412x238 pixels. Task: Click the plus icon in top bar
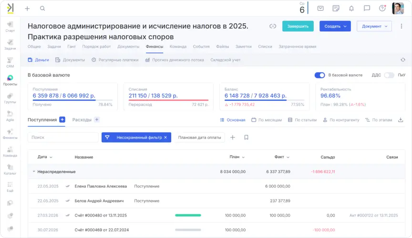tap(27, 9)
